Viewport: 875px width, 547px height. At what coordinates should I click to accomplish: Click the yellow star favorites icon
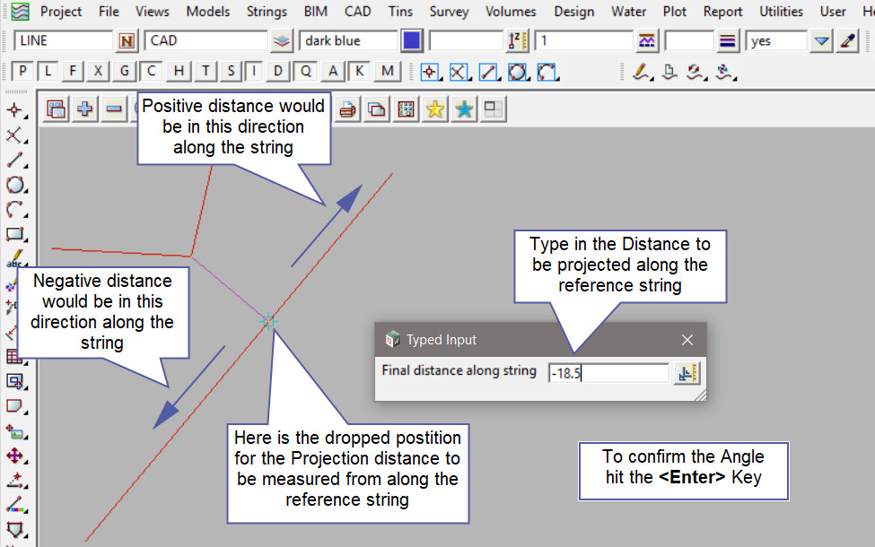pos(435,109)
